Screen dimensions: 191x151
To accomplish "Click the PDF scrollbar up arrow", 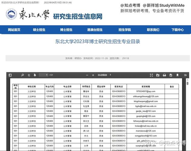I will pyautogui.click(x=188, y=80).
